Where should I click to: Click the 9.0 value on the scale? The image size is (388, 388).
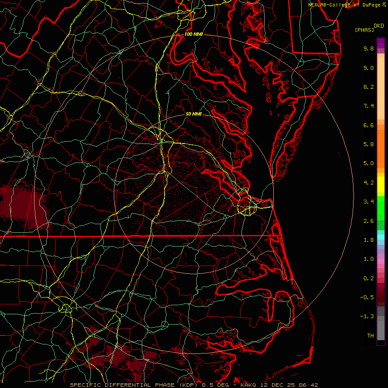pyautogui.click(x=369, y=68)
